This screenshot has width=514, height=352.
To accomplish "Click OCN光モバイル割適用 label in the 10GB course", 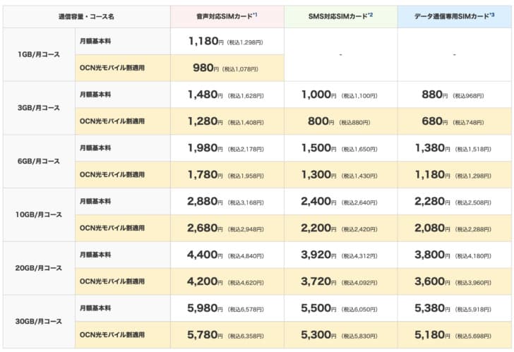I will [x=112, y=228].
